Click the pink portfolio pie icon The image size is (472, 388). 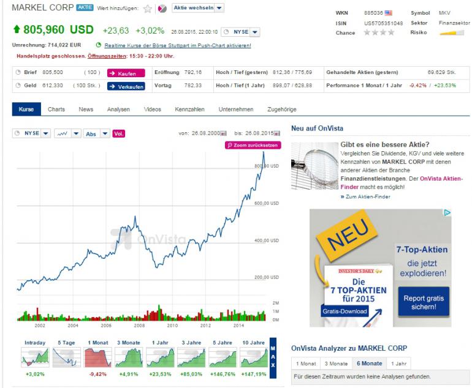(162, 9)
